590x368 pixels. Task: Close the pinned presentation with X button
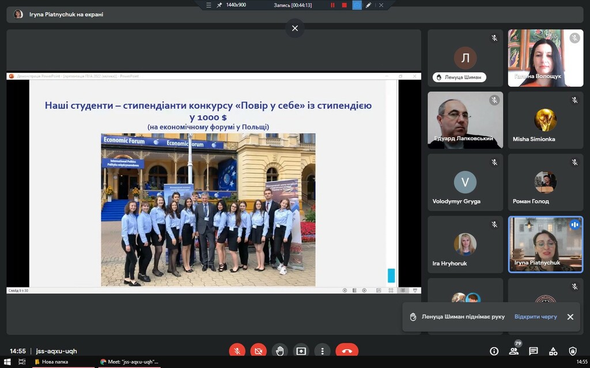click(295, 28)
